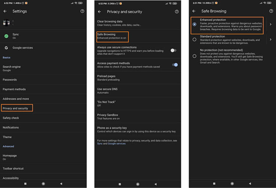Viewport: 276px width, 188px height.
Task: Tap the profile avatar in Settings
Action: tap(6, 23)
